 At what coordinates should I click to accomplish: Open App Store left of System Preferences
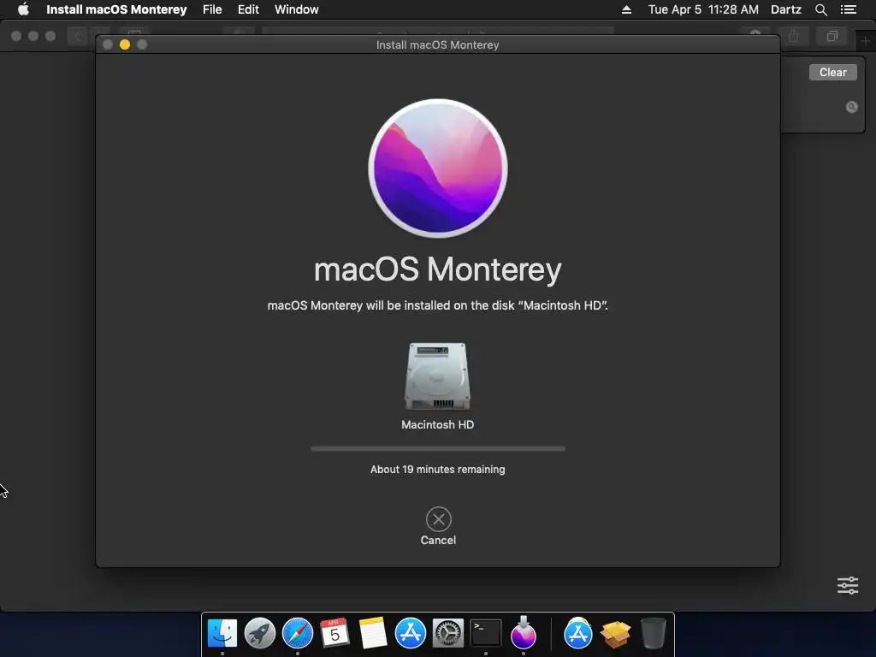[x=410, y=634]
